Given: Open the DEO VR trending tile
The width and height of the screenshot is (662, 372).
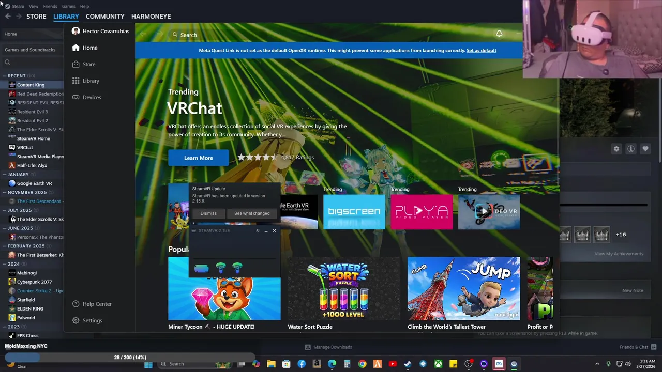Looking at the screenshot, I should (489, 211).
